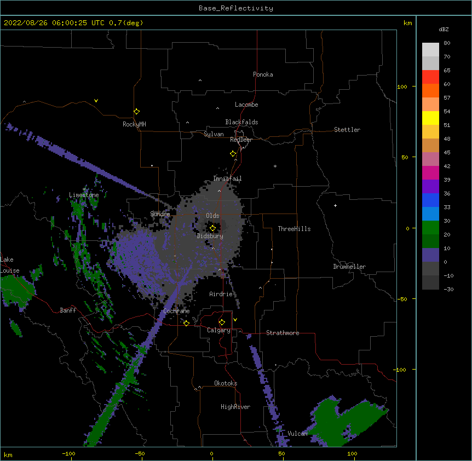Click the white caret marker south of Innisfail
The image size is (472, 461).
click(x=219, y=191)
